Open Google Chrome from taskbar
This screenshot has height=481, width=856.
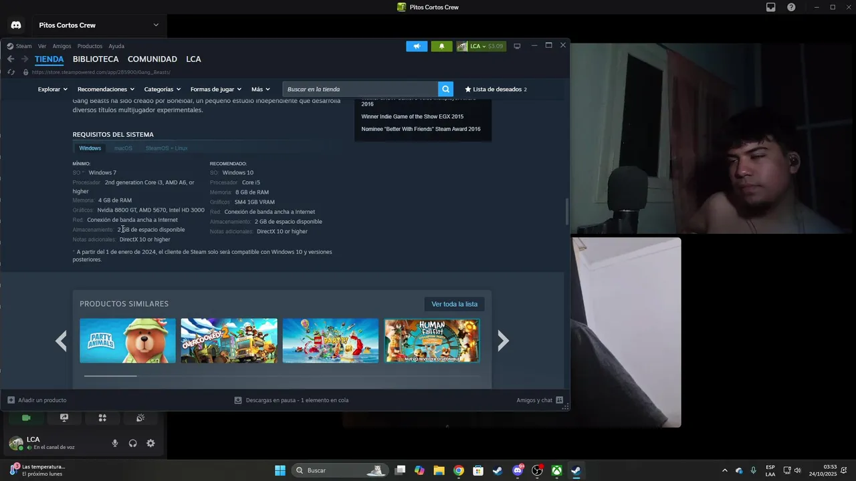pyautogui.click(x=458, y=470)
